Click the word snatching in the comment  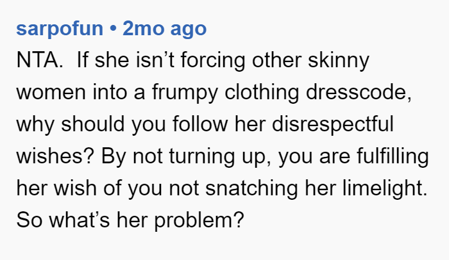click(x=251, y=188)
